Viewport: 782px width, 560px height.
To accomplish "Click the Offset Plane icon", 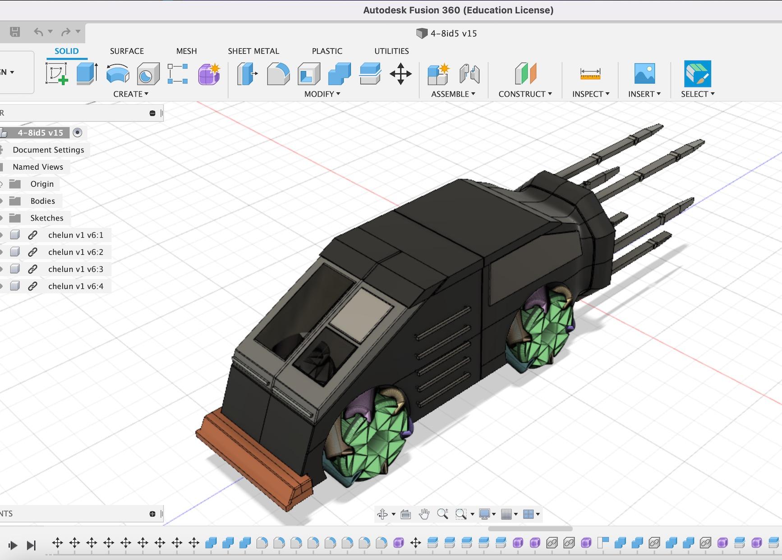I will (x=525, y=73).
